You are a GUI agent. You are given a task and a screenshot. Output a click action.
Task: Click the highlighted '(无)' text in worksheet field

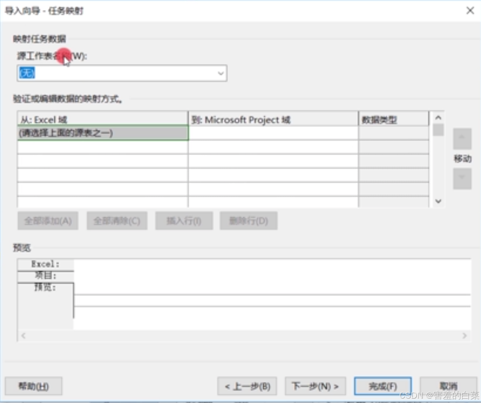27,73
